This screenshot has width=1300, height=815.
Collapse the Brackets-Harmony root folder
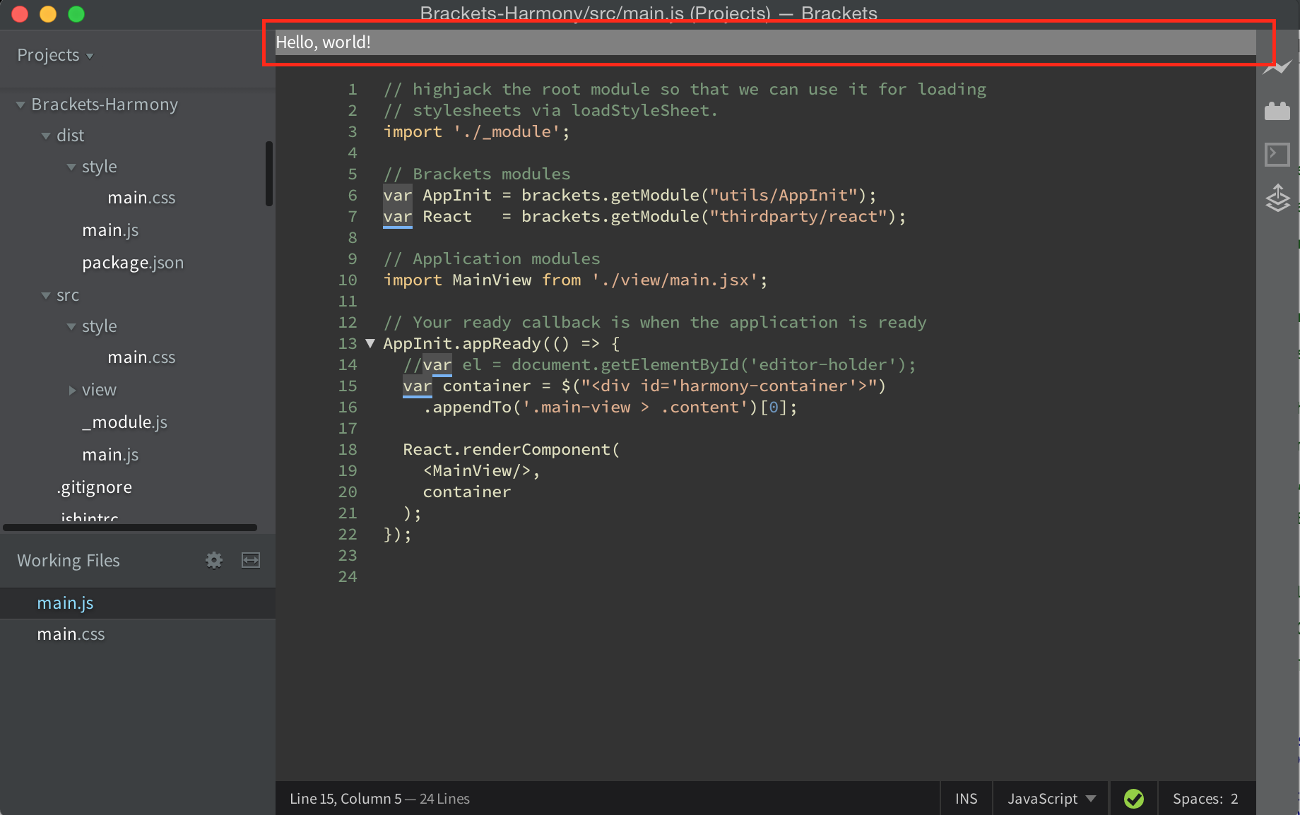tap(20, 105)
